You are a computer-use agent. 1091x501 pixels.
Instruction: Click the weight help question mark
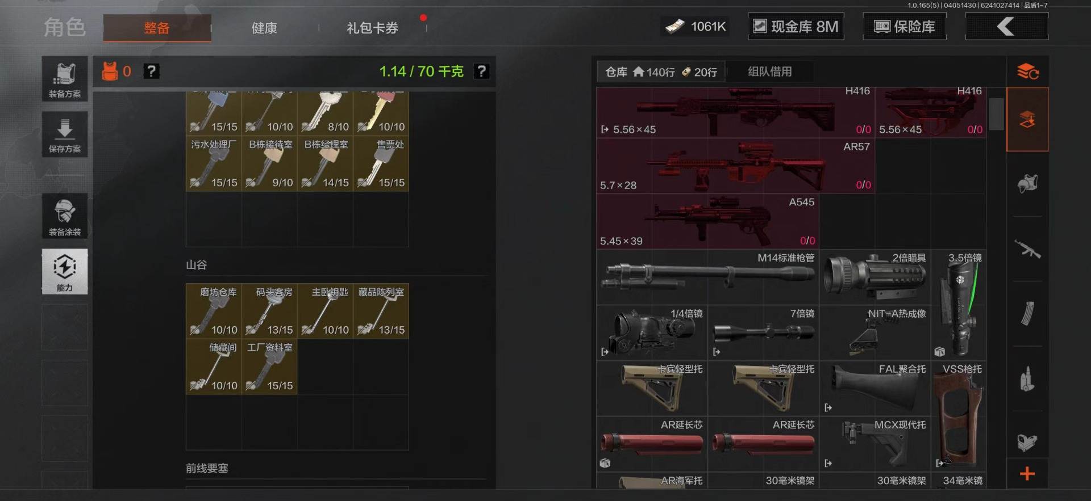click(481, 71)
